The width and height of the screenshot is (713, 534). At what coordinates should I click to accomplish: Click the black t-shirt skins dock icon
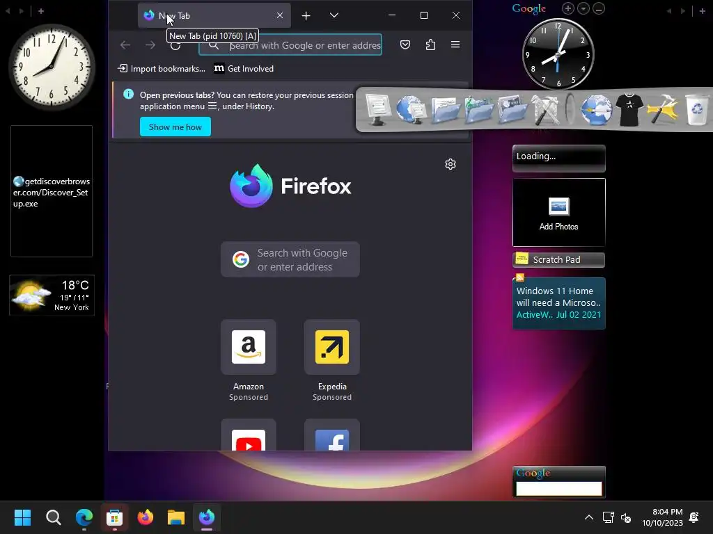click(x=629, y=109)
